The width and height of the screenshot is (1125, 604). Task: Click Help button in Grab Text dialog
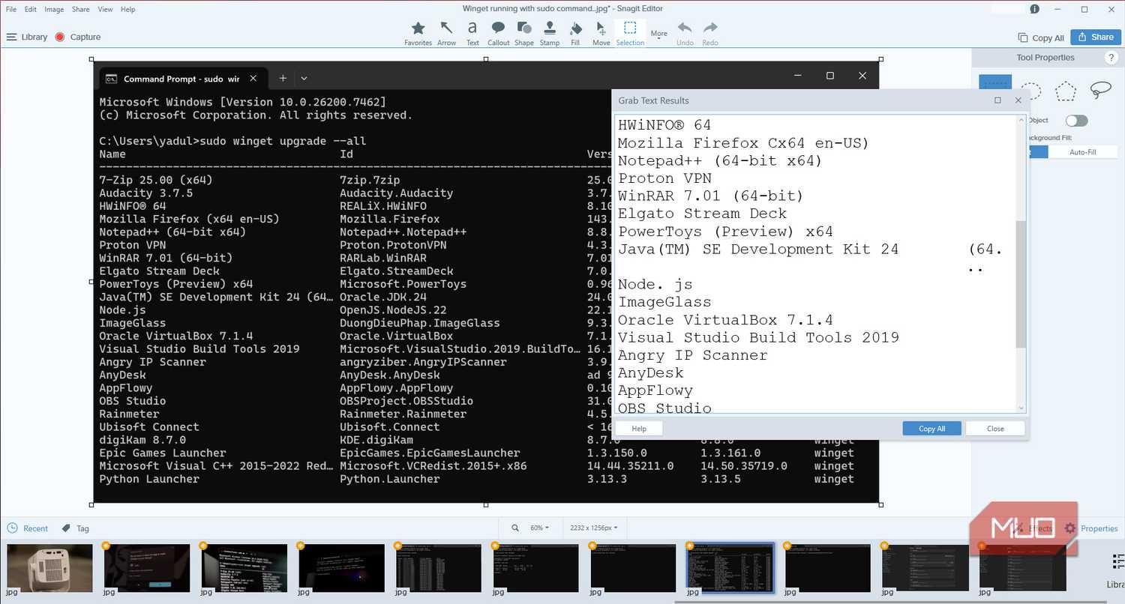click(639, 429)
